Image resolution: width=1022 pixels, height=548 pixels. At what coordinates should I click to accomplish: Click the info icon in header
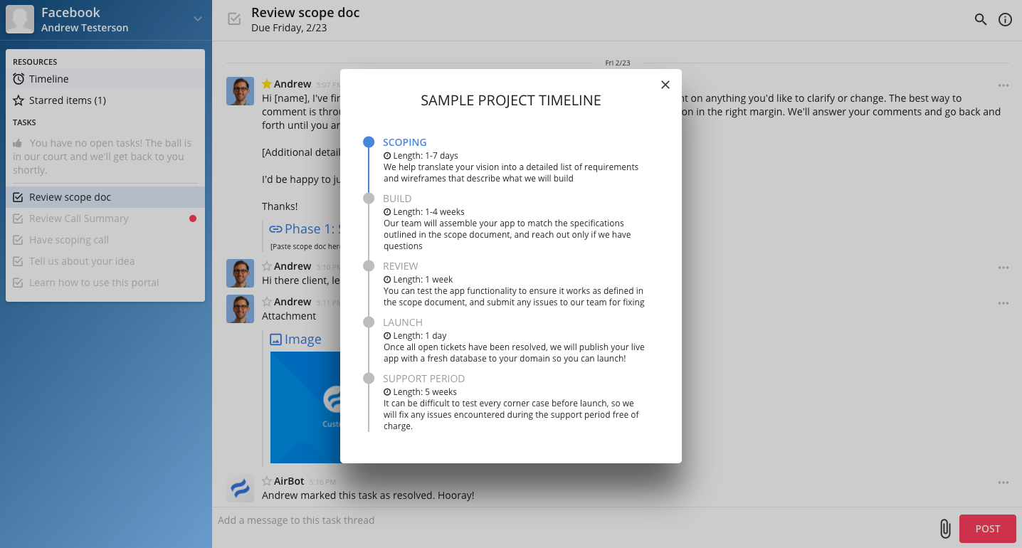click(x=1005, y=20)
